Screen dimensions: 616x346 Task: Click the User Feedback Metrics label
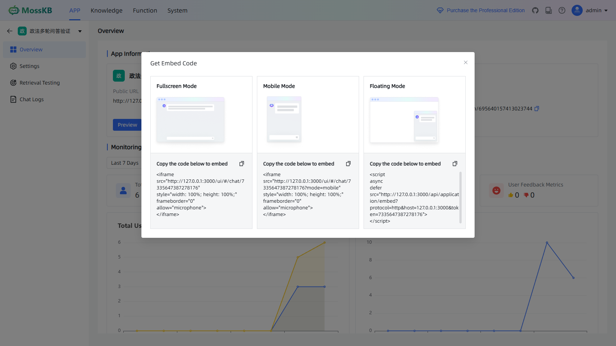pyautogui.click(x=536, y=185)
